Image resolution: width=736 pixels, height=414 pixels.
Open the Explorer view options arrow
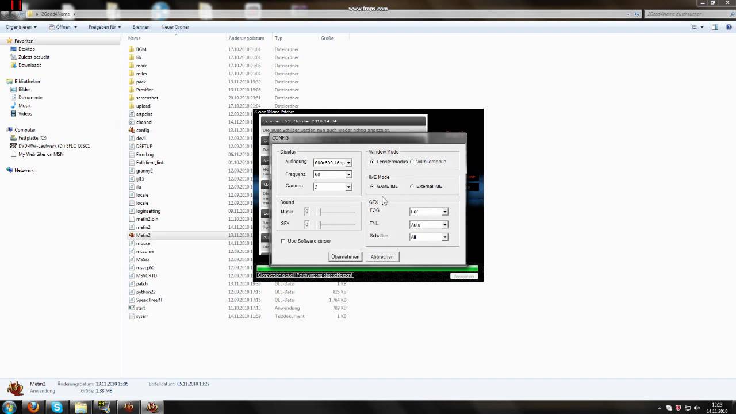pyautogui.click(x=701, y=27)
